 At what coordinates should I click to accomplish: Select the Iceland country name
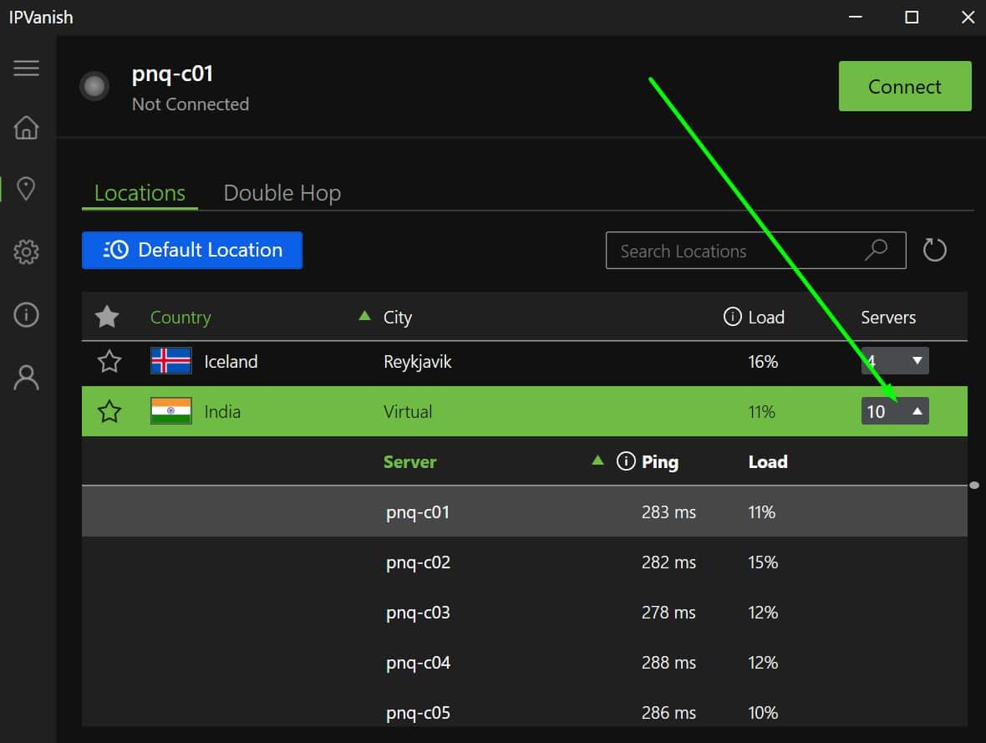click(x=231, y=362)
